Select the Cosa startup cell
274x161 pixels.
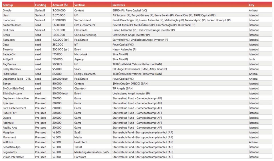click(18, 45)
